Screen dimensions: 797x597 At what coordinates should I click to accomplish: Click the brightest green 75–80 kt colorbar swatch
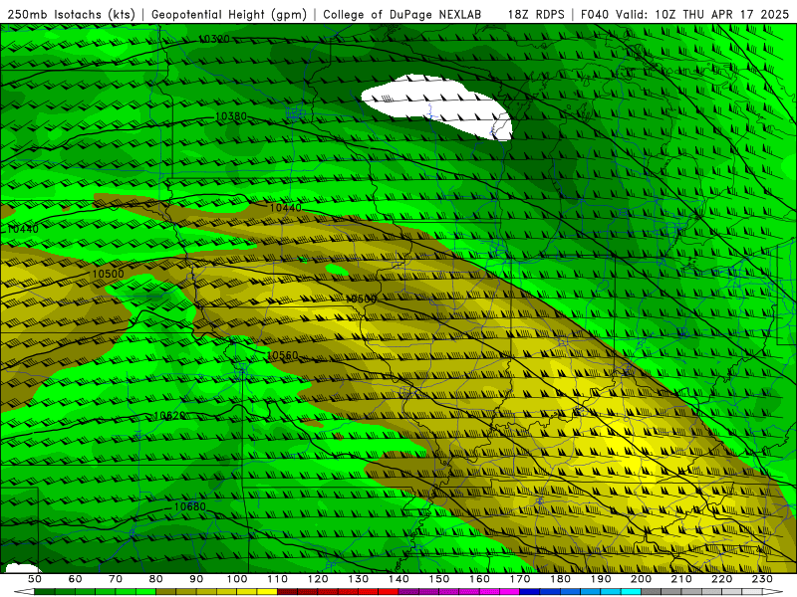click(x=145, y=591)
